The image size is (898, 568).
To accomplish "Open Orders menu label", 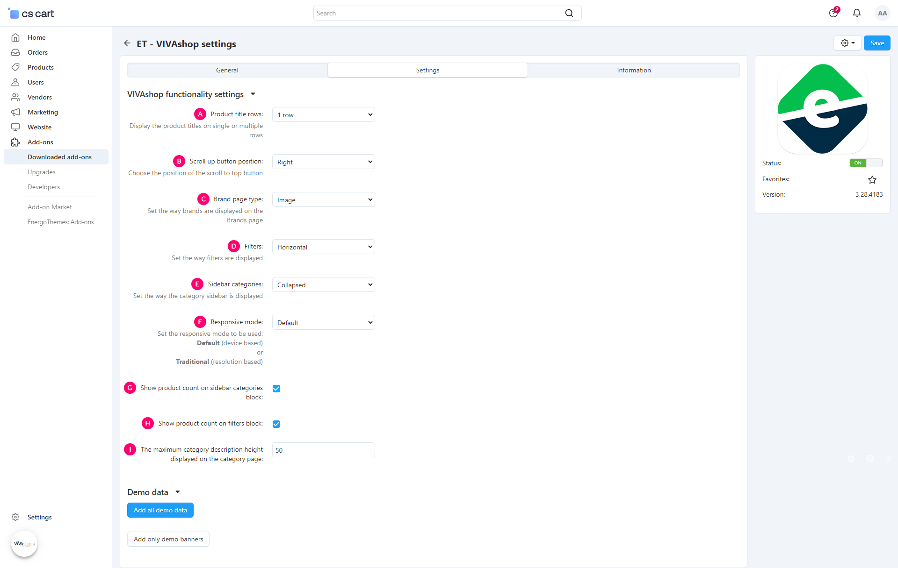I will tap(37, 52).
